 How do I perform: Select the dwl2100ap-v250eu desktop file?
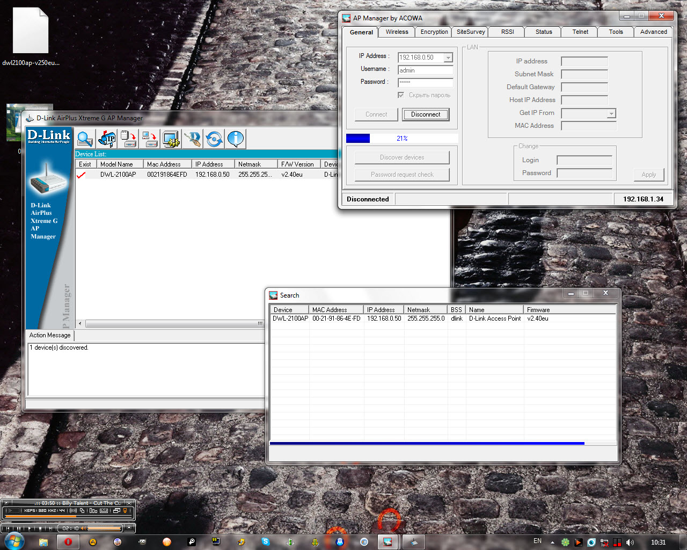coord(31,37)
